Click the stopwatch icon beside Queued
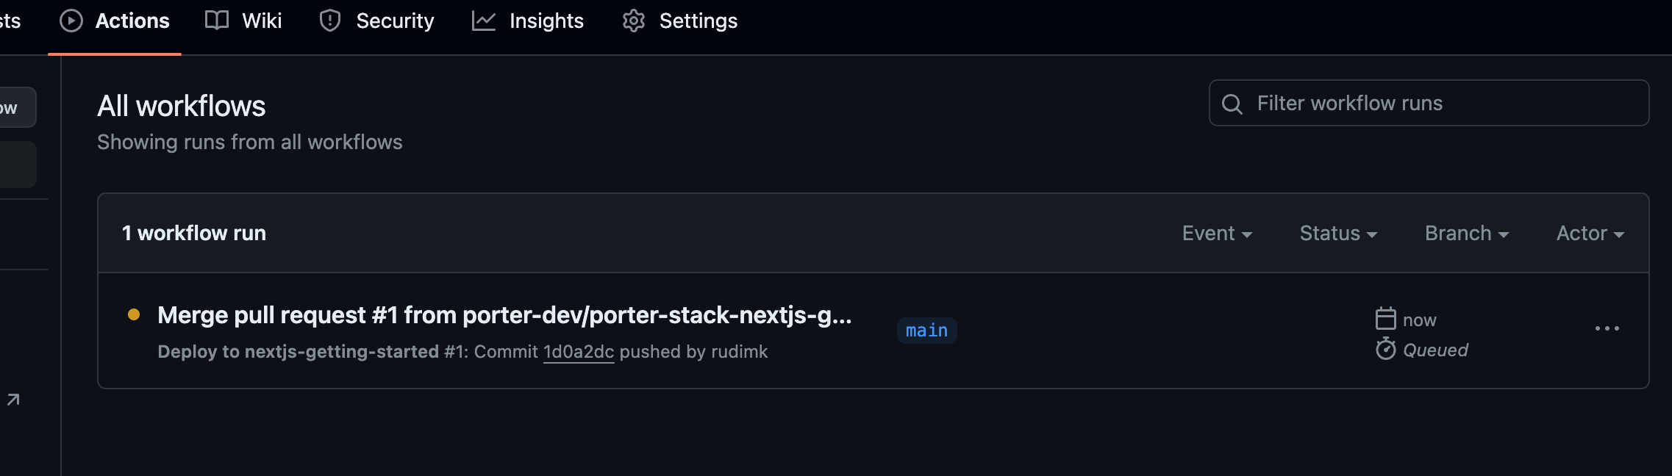Screen dimensions: 1672x476 click(1385, 349)
